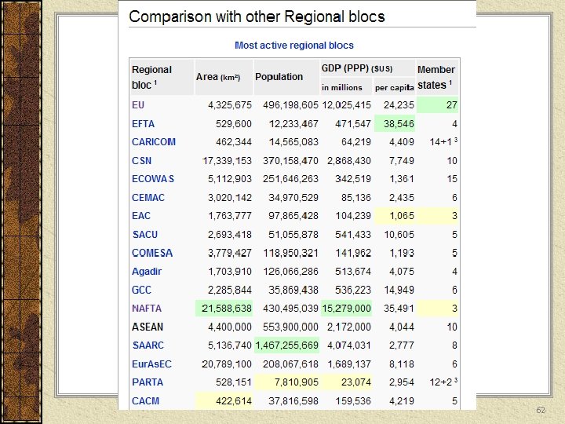
Task: Open the Agadir link
Action: (x=147, y=272)
